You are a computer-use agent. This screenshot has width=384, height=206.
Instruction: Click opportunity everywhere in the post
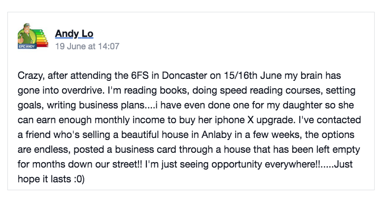[x=267, y=165]
